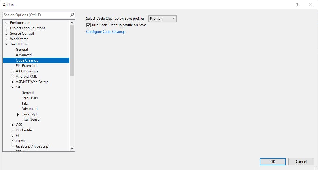Select the C# tree label
318x170 pixels.
18,87
